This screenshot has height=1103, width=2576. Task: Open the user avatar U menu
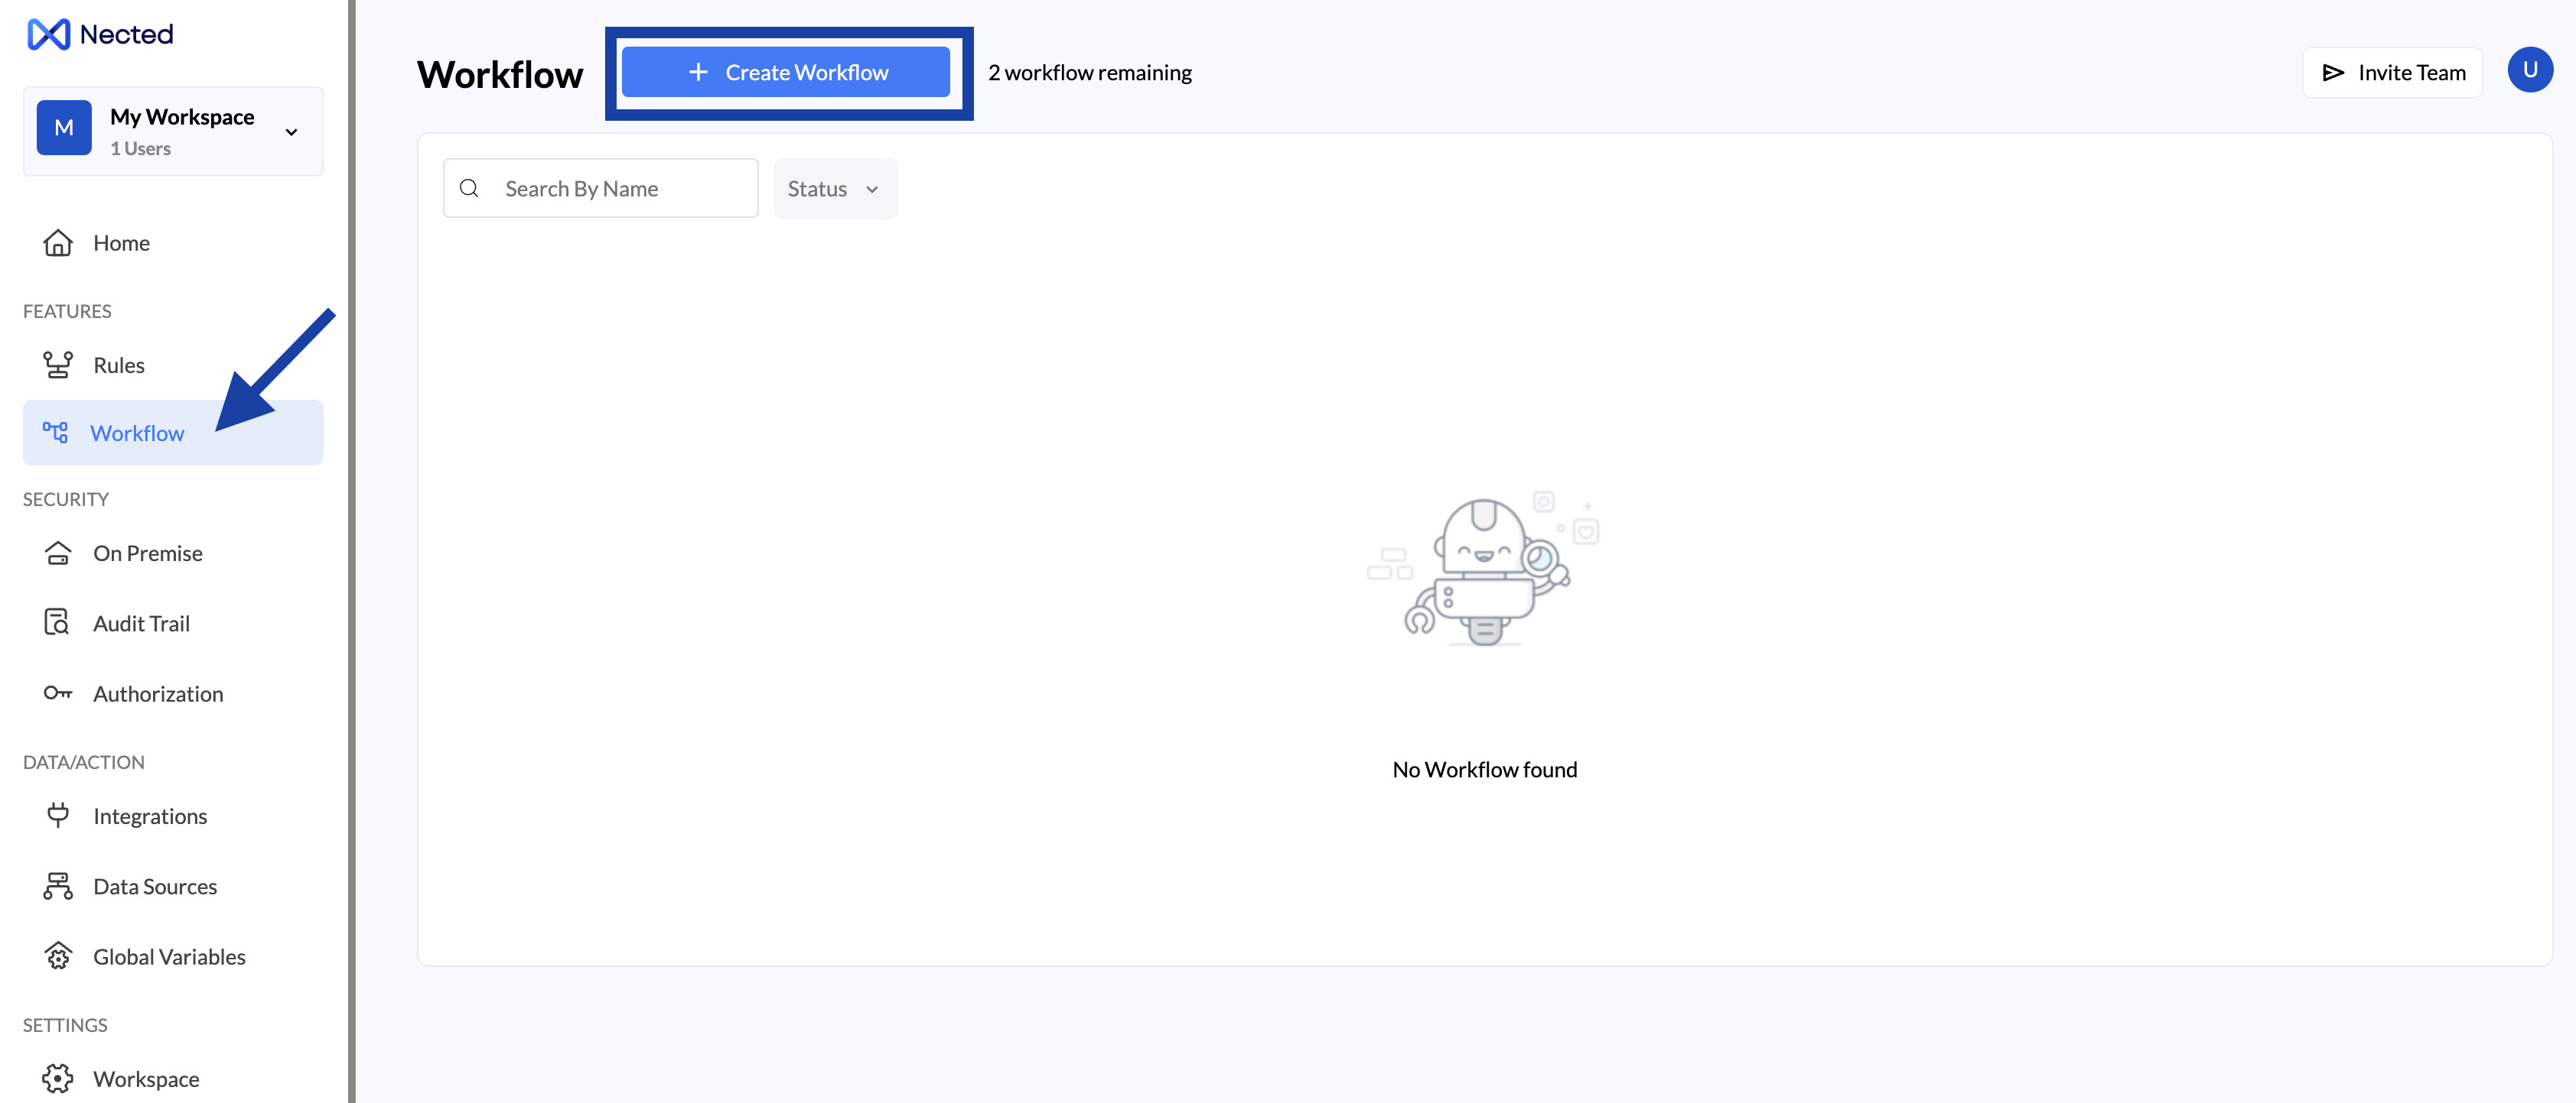(x=2529, y=70)
